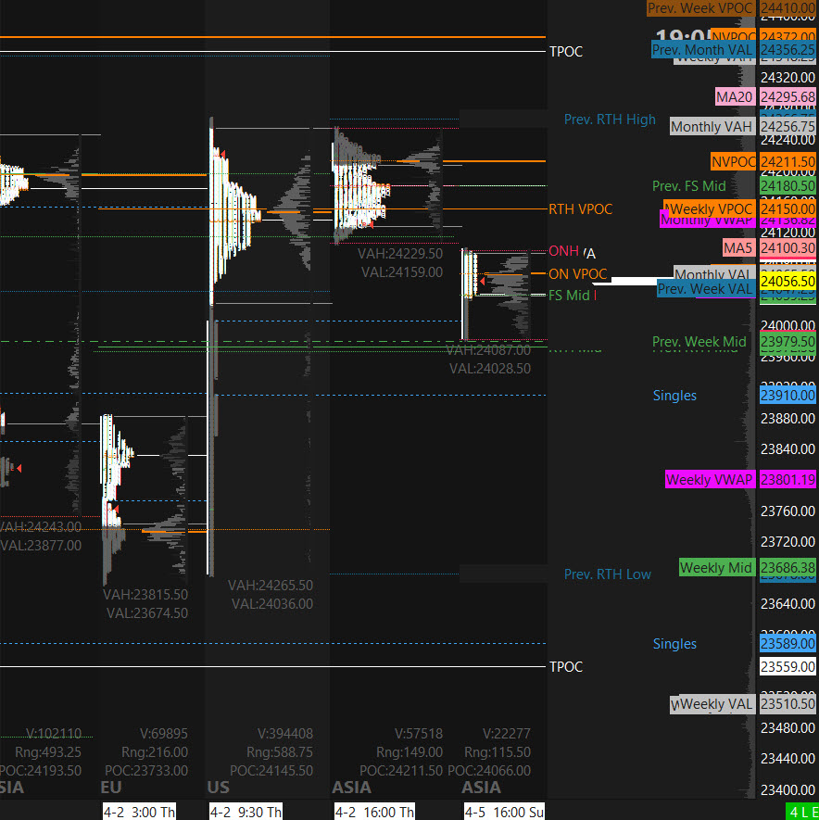The width and height of the screenshot is (819, 820).
Task: Click the orange 'RTH VPOC' line label
Action: (581, 209)
